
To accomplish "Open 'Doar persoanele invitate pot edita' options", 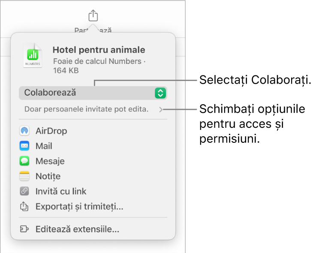I will pyautogui.click(x=86, y=109).
